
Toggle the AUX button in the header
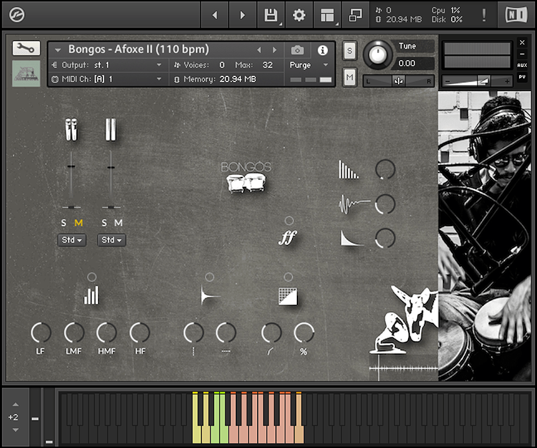(x=522, y=65)
